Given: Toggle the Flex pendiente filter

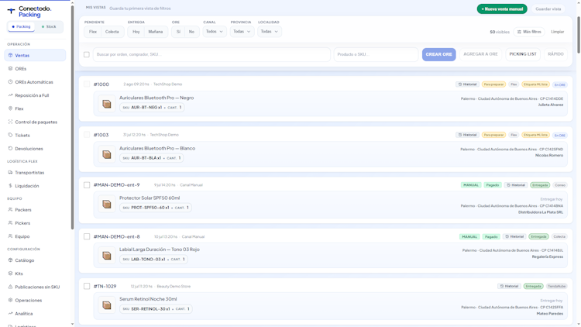Looking at the screenshot, I should coord(93,32).
